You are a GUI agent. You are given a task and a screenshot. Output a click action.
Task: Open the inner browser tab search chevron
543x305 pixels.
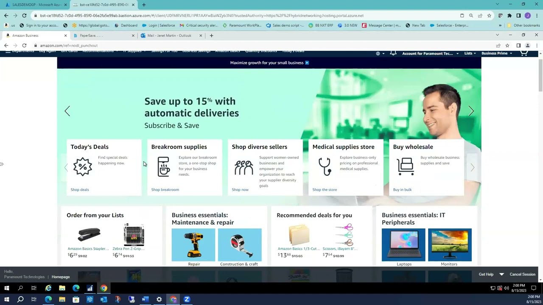coord(498,35)
